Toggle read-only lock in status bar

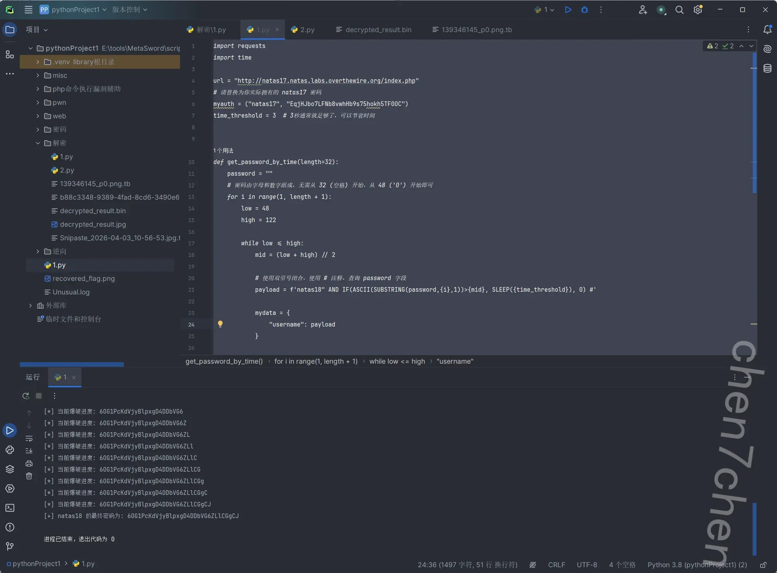(x=763, y=565)
